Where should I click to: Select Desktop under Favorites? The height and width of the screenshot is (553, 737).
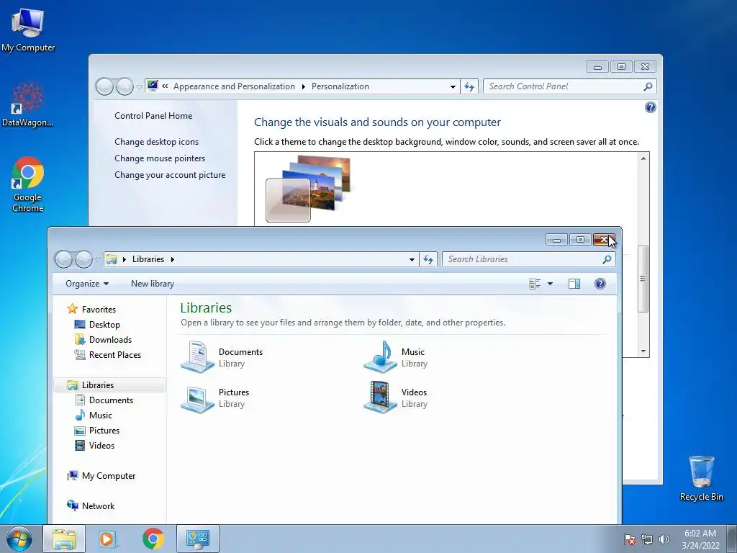pos(97,325)
